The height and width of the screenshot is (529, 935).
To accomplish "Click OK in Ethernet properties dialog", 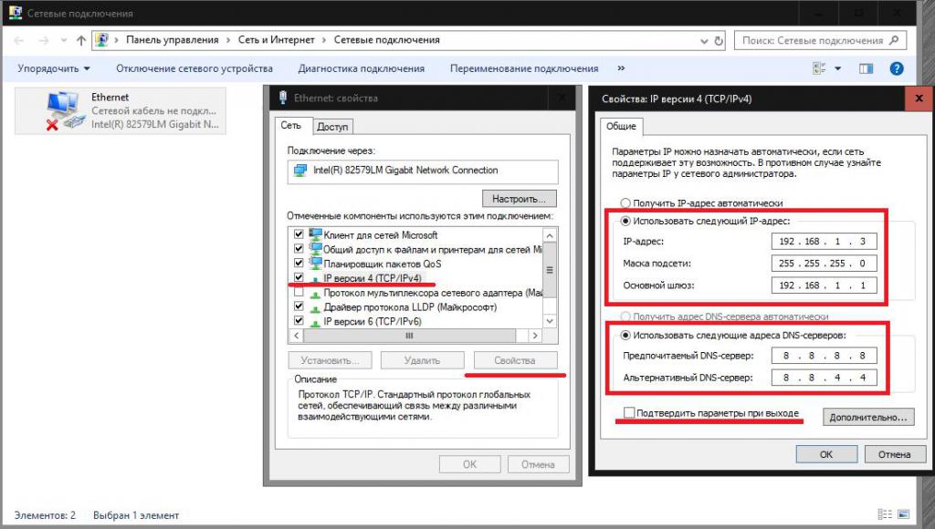I will (x=470, y=464).
